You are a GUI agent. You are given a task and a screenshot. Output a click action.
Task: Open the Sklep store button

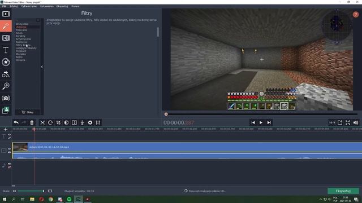[x=28, y=112]
